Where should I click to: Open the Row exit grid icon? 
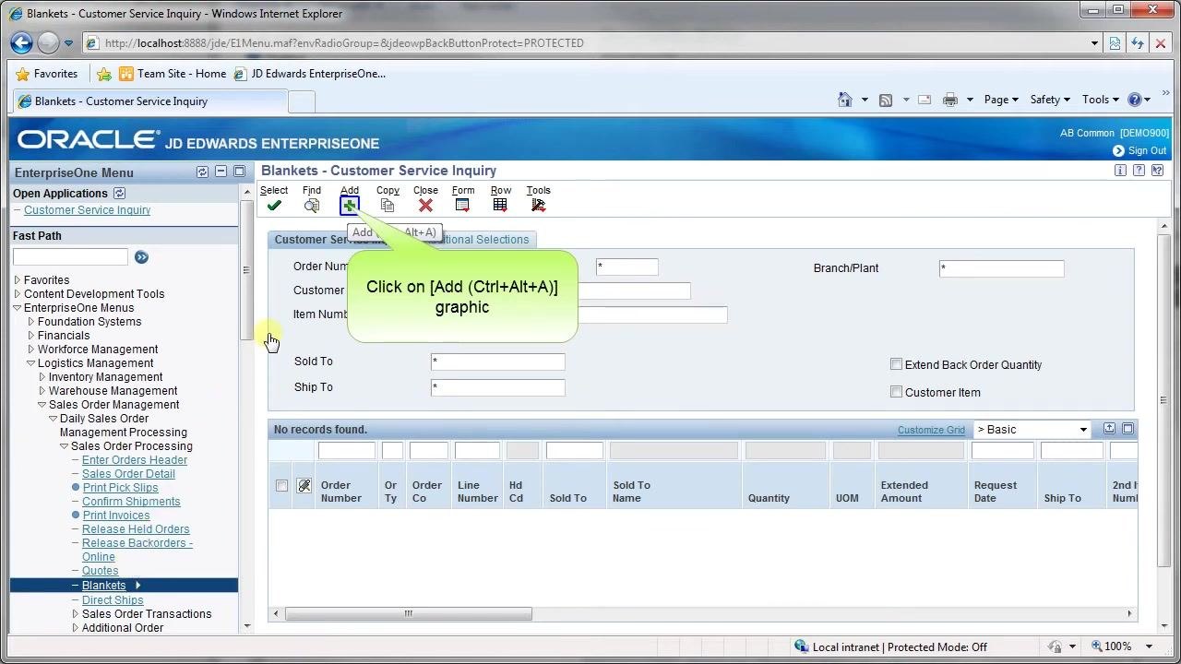point(500,206)
